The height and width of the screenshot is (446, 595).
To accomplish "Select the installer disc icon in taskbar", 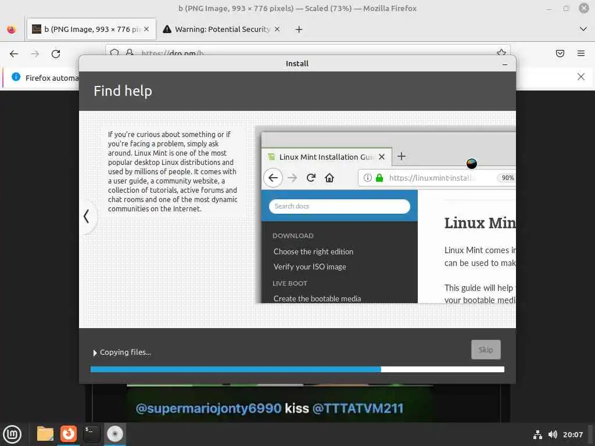I will 114,434.
